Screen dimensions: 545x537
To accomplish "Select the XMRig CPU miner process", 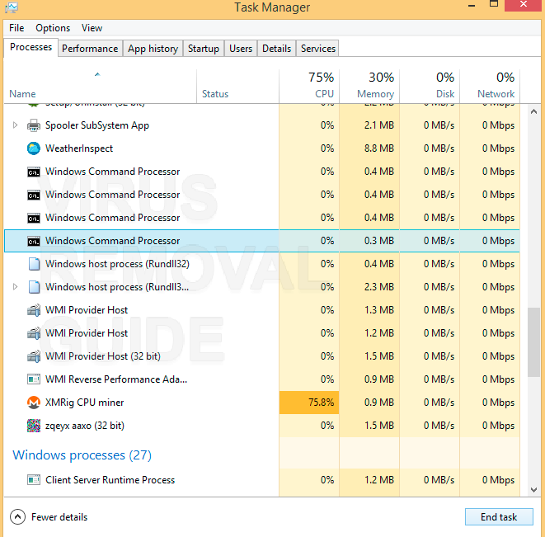I will pyautogui.click(x=261, y=403).
